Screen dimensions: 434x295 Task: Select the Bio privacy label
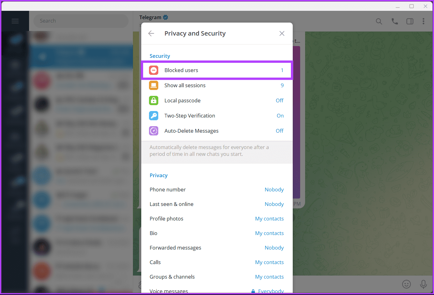coord(153,233)
